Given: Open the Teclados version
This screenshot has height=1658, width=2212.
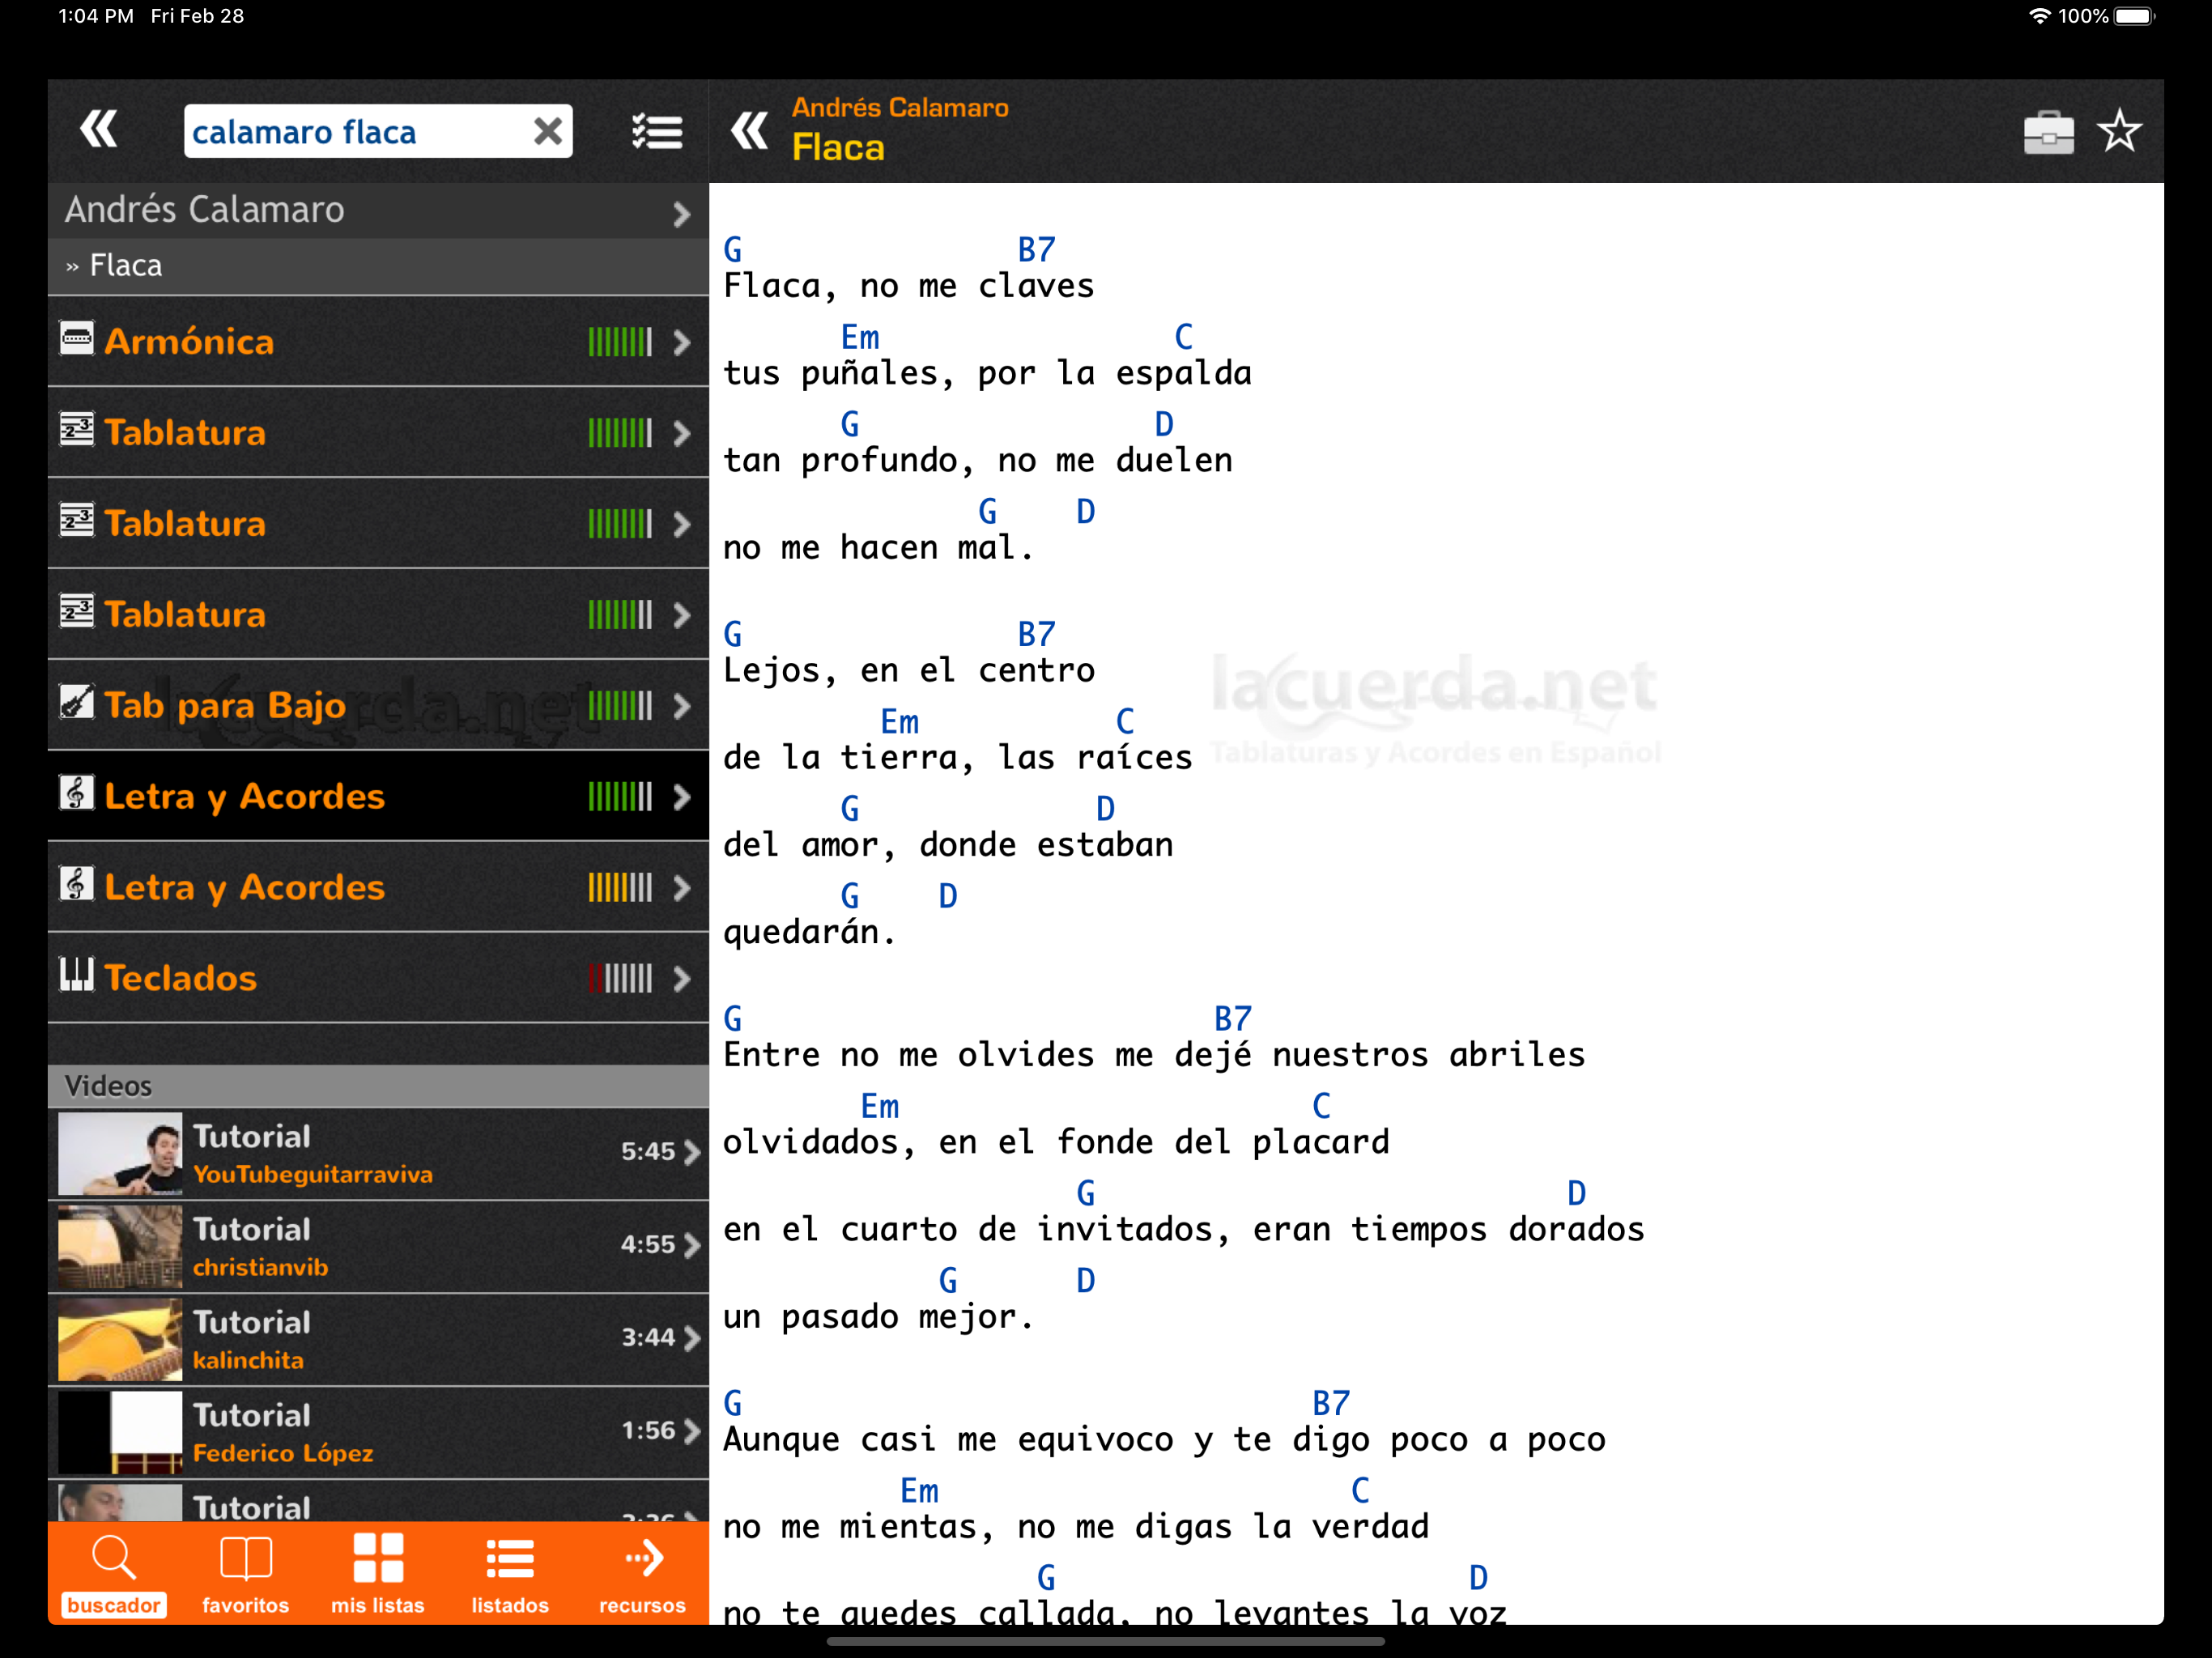Looking at the screenshot, I should 378,979.
